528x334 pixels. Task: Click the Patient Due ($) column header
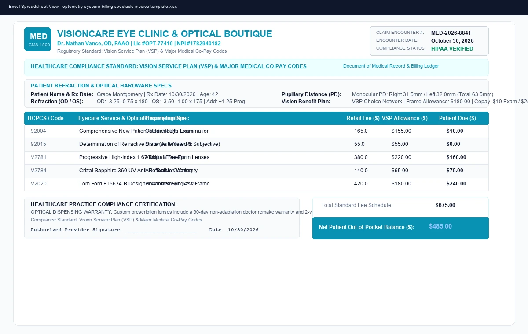[458, 118]
